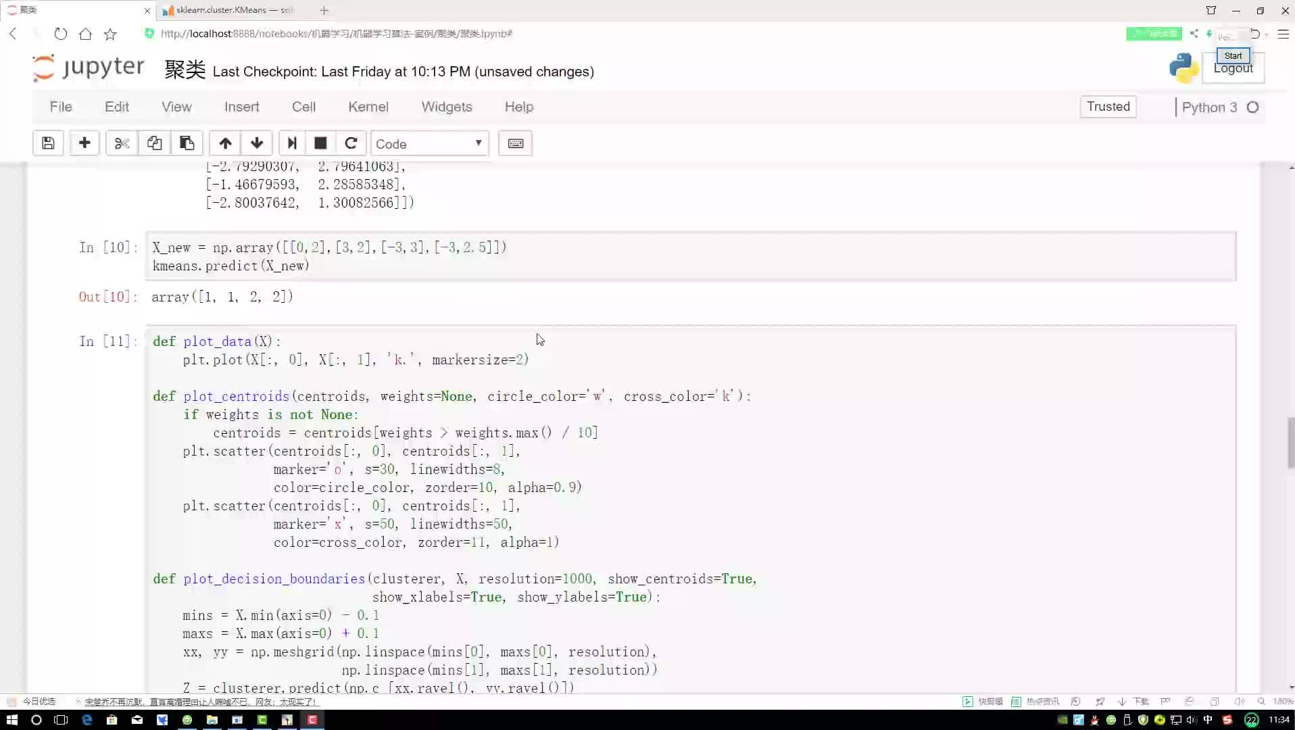The height and width of the screenshot is (730, 1295).
Task: Click the Jupyter logo
Action: 89,68
